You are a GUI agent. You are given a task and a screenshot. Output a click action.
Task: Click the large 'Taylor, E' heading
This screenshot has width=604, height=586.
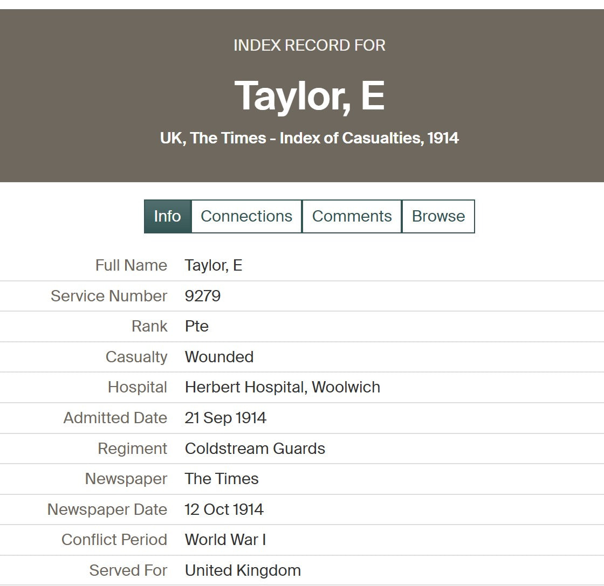[310, 96]
